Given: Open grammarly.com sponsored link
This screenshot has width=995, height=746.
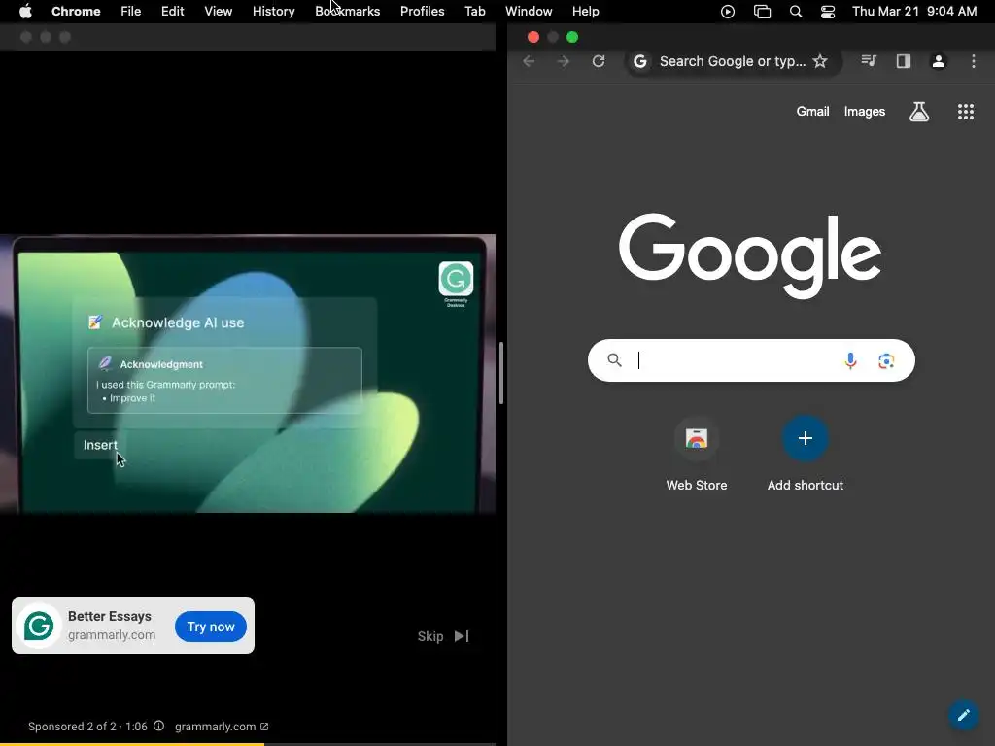Looking at the screenshot, I should pyautogui.click(x=222, y=727).
